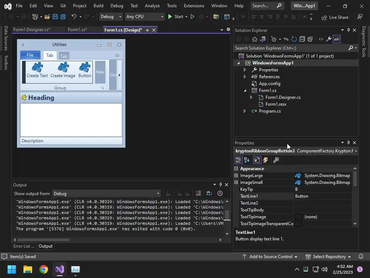
Task: Click Show All Files icon
Action: [x=310, y=39]
